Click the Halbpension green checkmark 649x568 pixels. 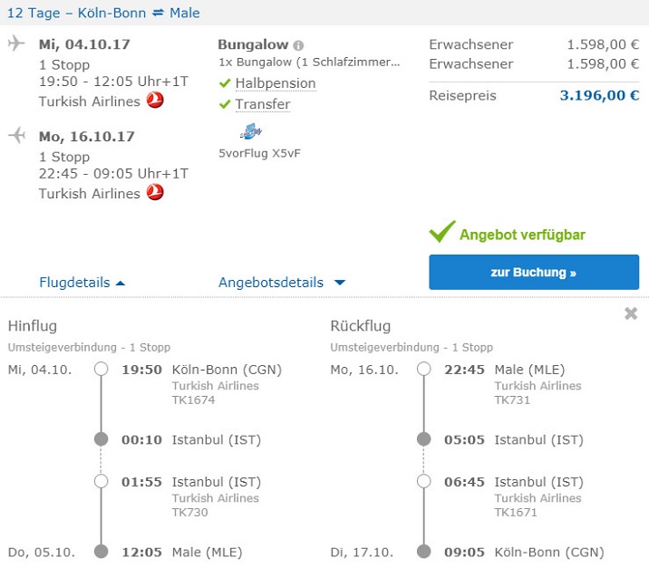pos(225,83)
